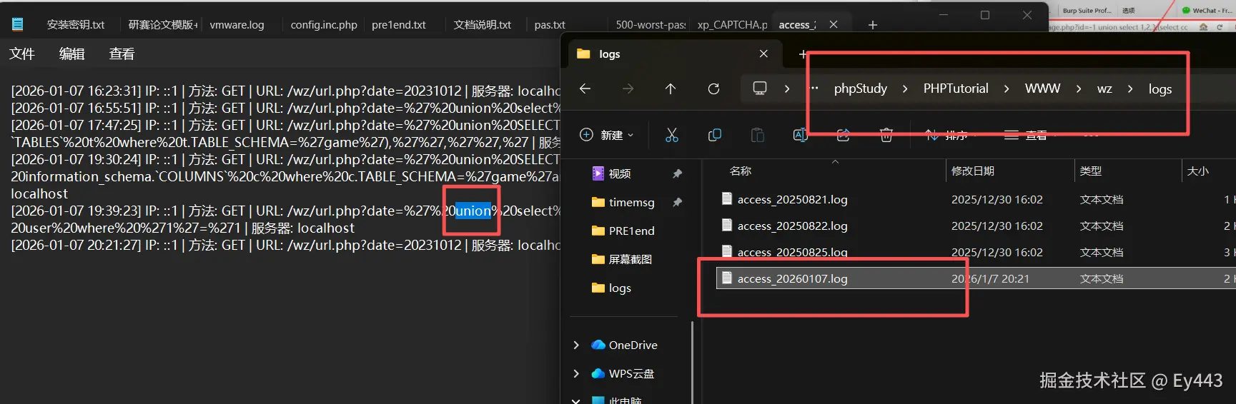Open the PRE1end folder in sidebar

coord(631,231)
